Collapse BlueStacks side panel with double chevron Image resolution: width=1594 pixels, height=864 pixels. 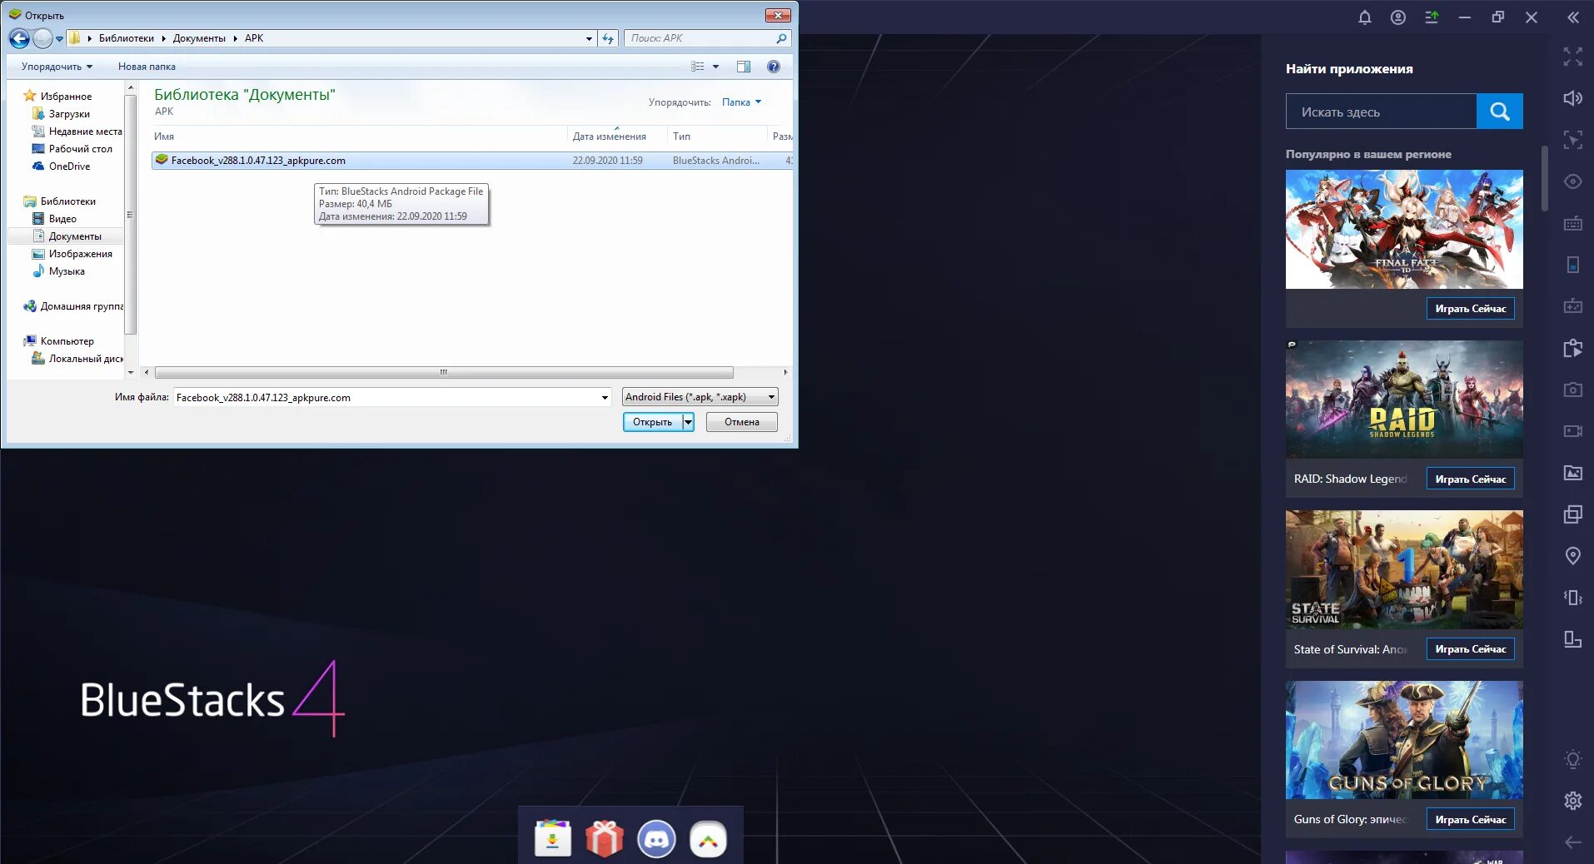1572,17
